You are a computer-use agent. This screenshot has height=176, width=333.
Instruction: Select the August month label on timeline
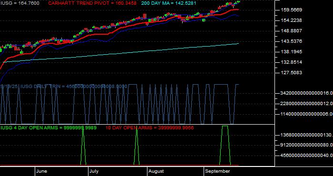tap(156, 171)
